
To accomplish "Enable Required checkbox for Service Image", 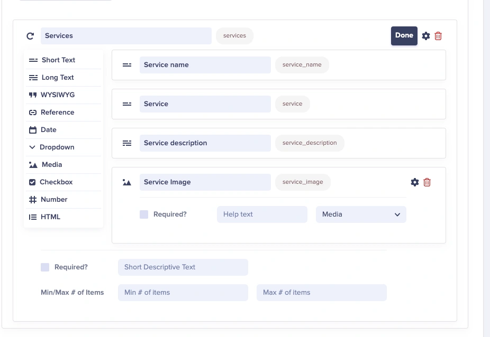I will [144, 214].
